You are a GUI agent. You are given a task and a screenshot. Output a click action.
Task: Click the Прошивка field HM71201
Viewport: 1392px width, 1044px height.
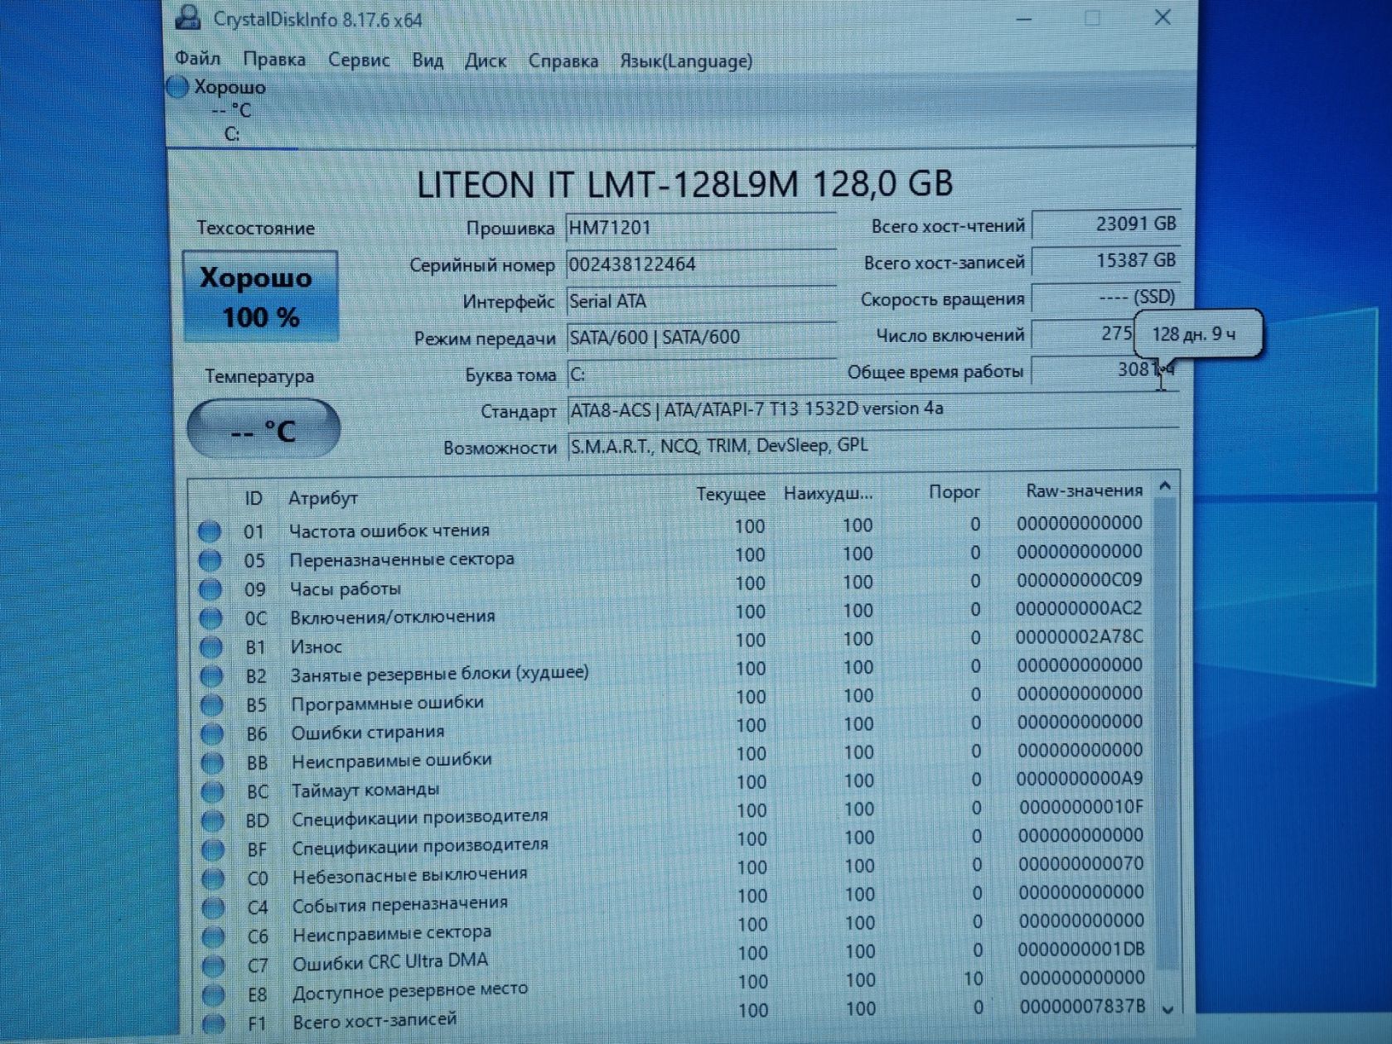pos(701,227)
